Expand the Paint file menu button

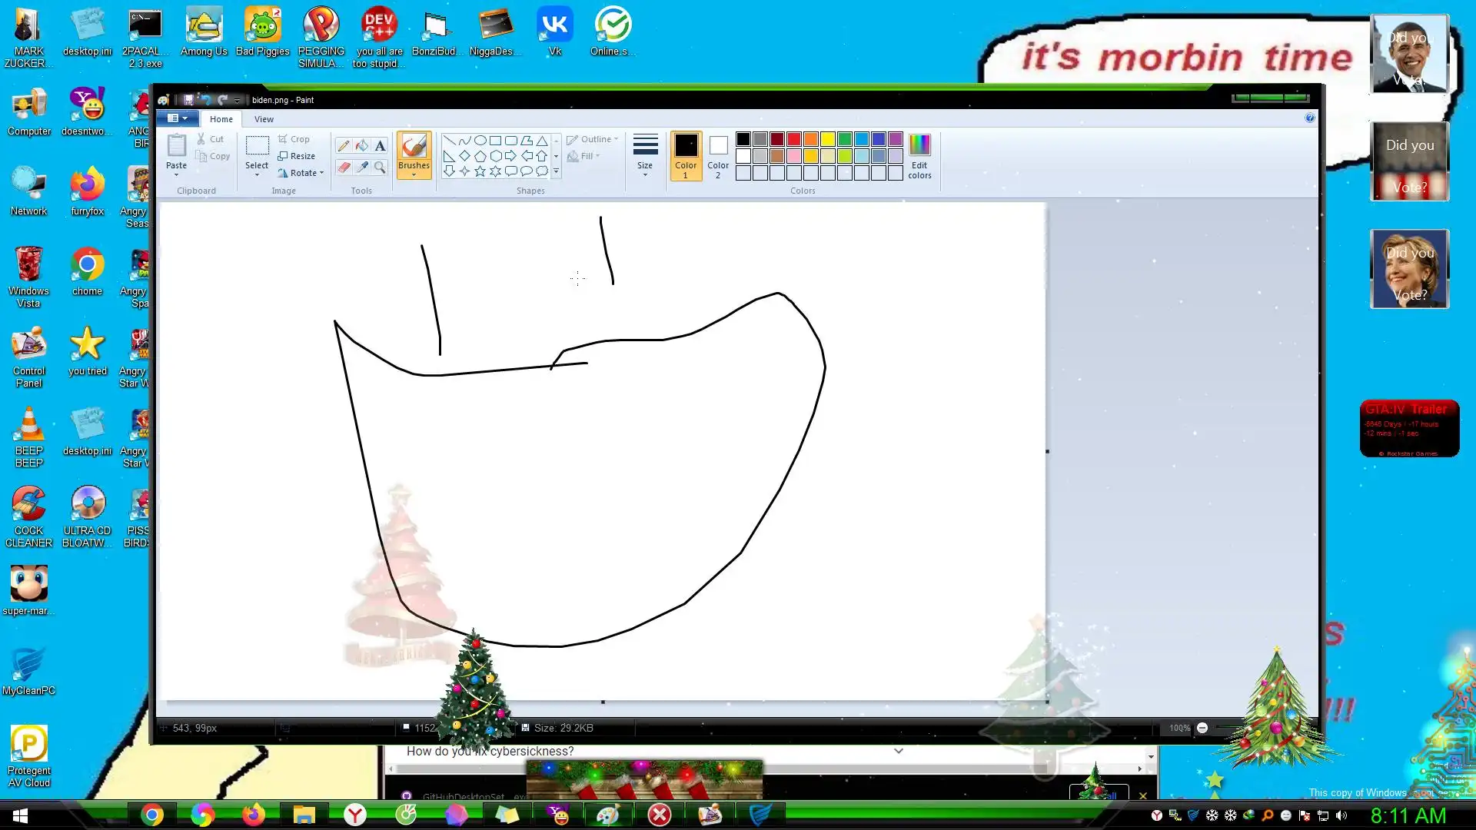pyautogui.click(x=178, y=118)
